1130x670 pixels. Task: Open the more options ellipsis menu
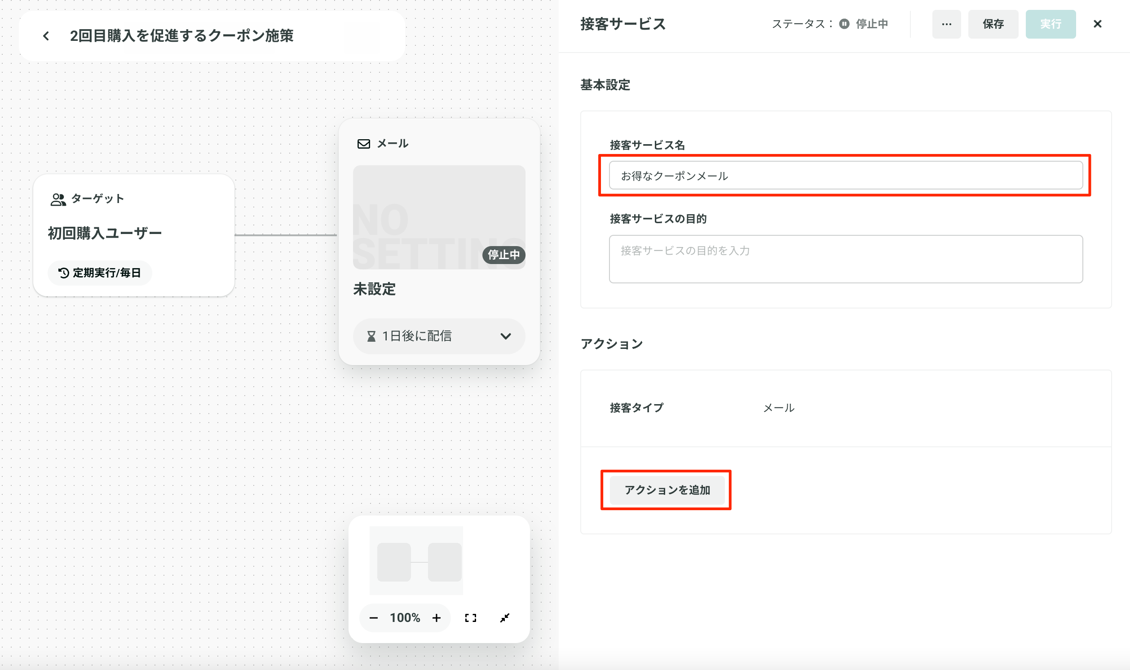tap(946, 24)
